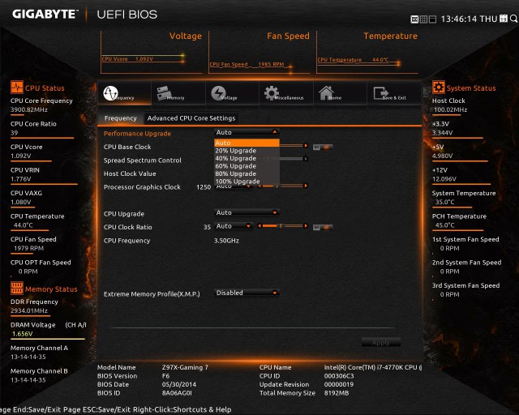Switch to Advanced CPU Core Settings sub-tab
The width and height of the screenshot is (519, 415).
click(x=191, y=118)
